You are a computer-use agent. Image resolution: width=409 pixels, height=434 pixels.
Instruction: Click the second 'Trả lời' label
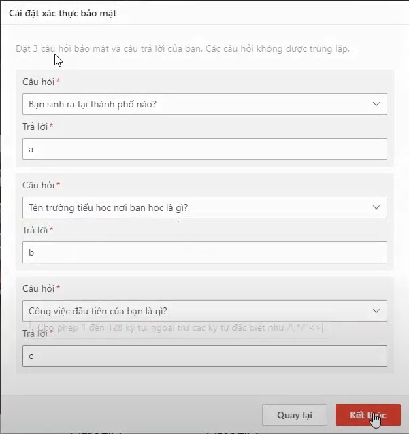point(35,230)
